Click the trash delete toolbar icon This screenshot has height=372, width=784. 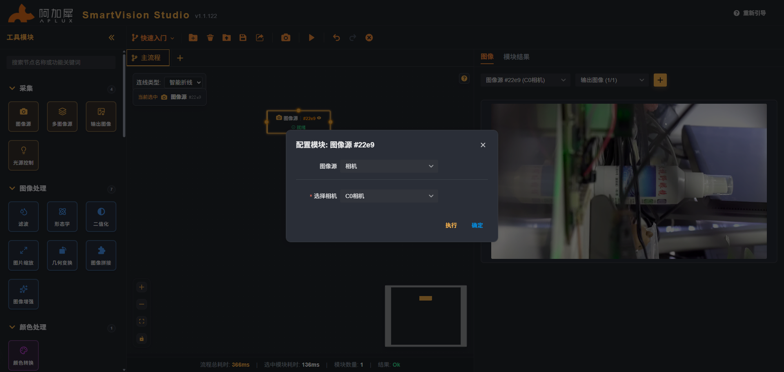click(x=210, y=38)
